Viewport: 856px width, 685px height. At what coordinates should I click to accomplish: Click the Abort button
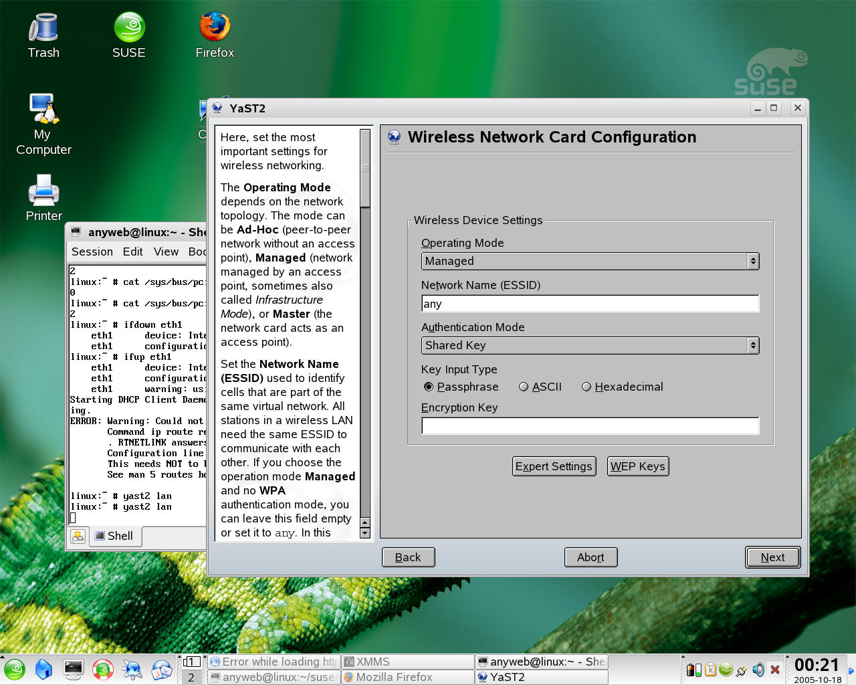pyautogui.click(x=591, y=557)
